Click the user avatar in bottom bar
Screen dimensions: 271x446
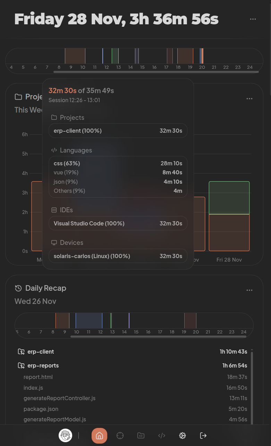click(65, 436)
